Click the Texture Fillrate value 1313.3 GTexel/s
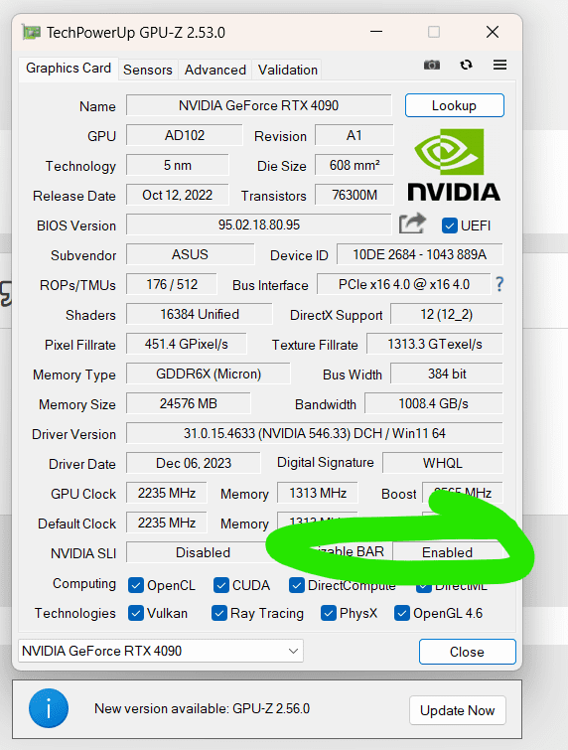Screen dimensions: 568x750 [435, 344]
